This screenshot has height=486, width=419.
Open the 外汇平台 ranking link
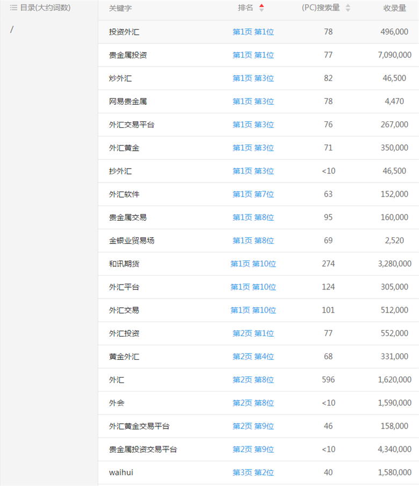click(253, 287)
